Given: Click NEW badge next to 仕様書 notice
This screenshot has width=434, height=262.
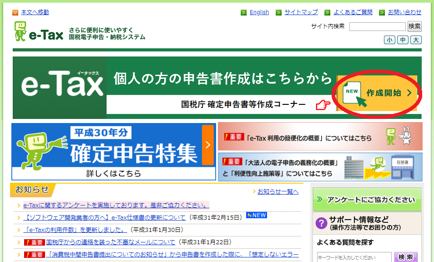Looking at the screenshot, I should [x=256, y=215].
